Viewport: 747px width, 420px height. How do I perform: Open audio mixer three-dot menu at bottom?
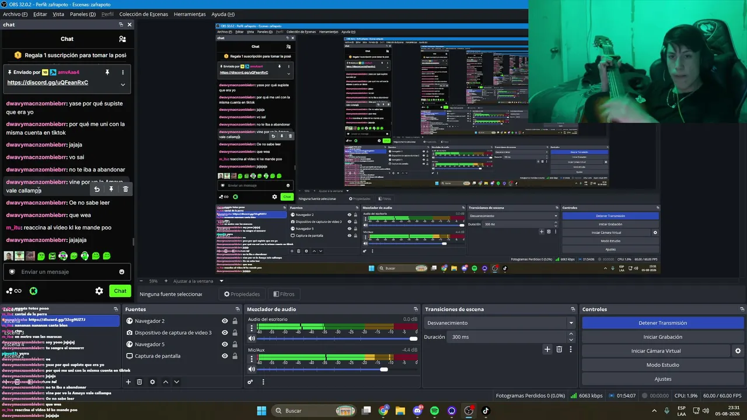(263, 382)
